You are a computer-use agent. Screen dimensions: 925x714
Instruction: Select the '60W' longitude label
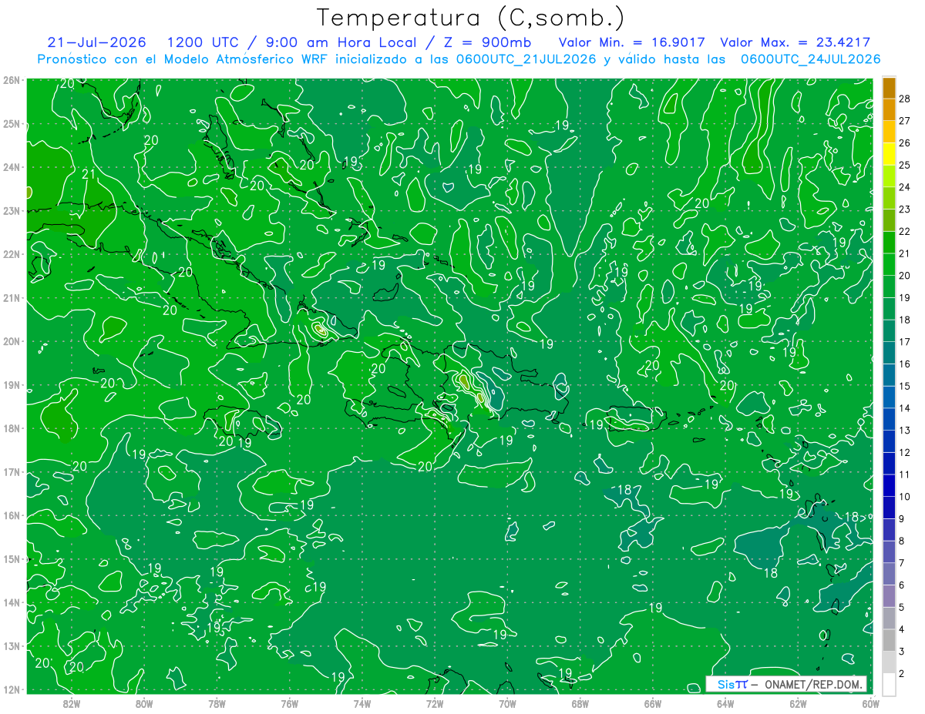click(870, 702)
